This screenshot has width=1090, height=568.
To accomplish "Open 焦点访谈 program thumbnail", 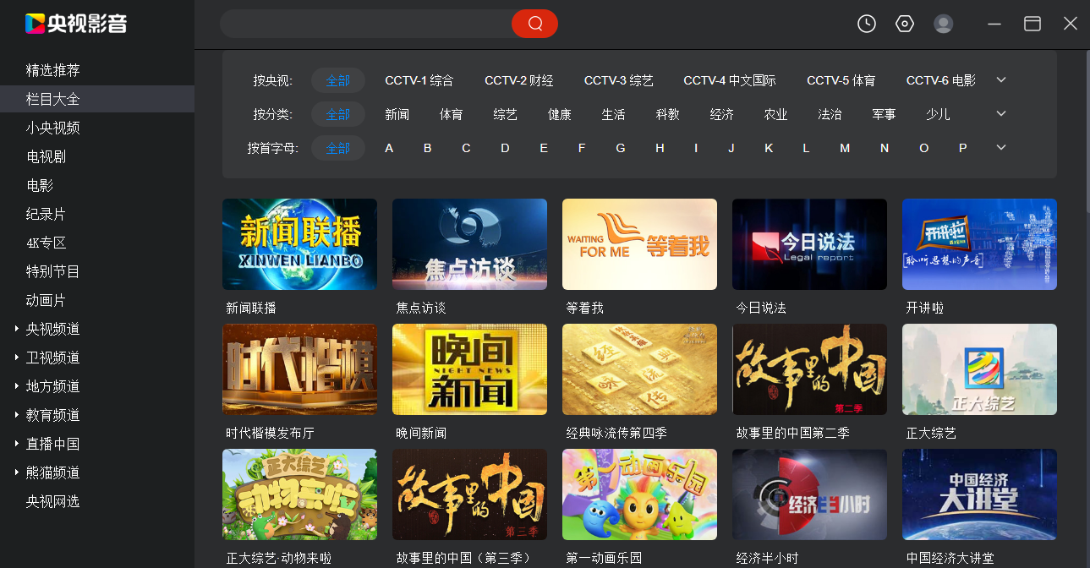I will click(x=469, y=244).
